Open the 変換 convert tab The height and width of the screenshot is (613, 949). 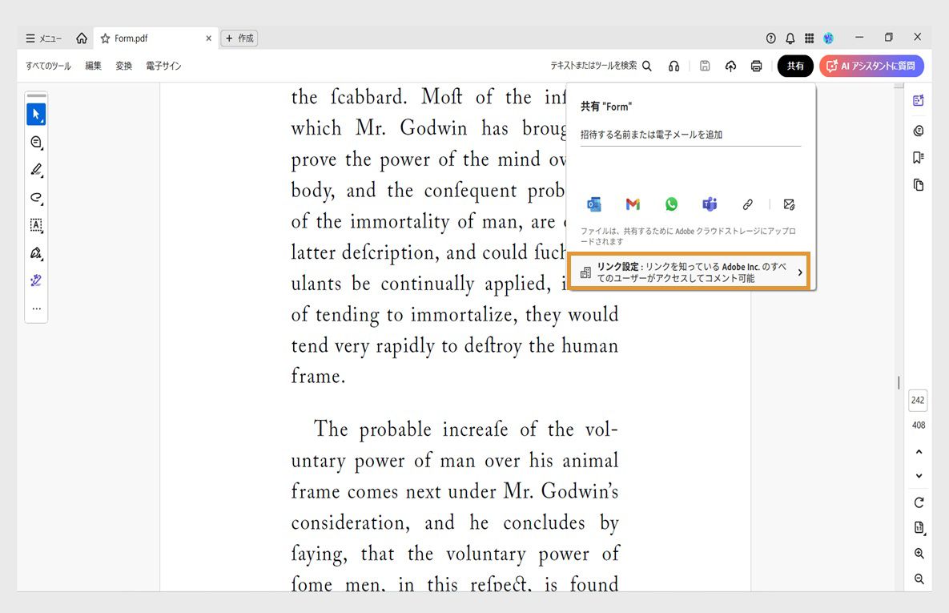click(x=123, y=66)
